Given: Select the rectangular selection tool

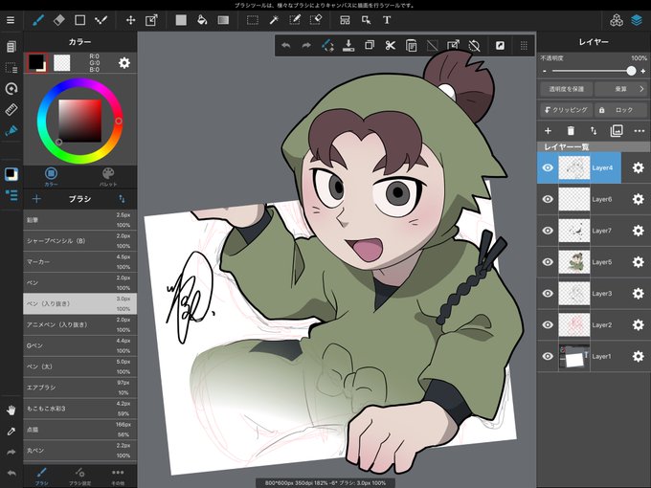Looking at the screenshot, I should point(253,20).
